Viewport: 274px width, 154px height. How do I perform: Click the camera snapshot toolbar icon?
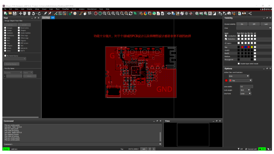(229, 14)
